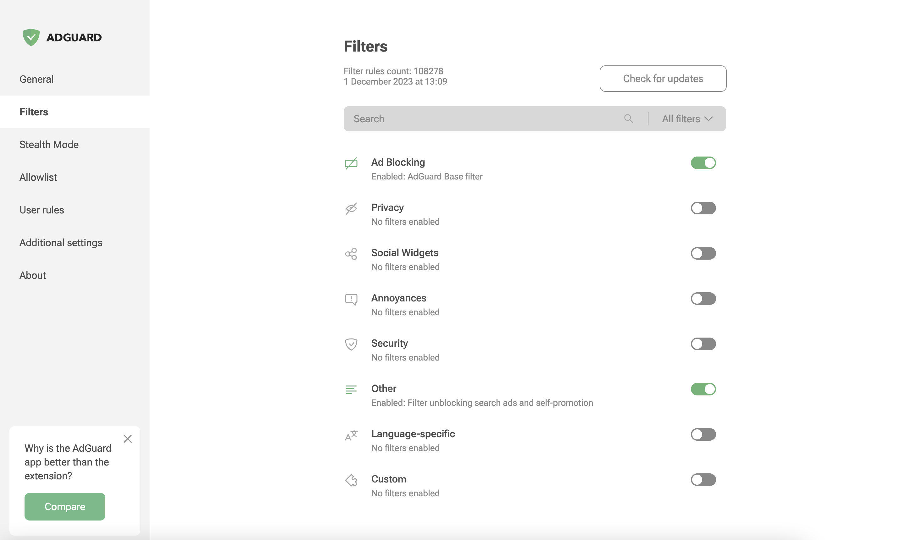Enable the Language-specific filter toggle
The width and height of the screenshot is (917, 540).
pyautogui.click(x=703, y=434)
